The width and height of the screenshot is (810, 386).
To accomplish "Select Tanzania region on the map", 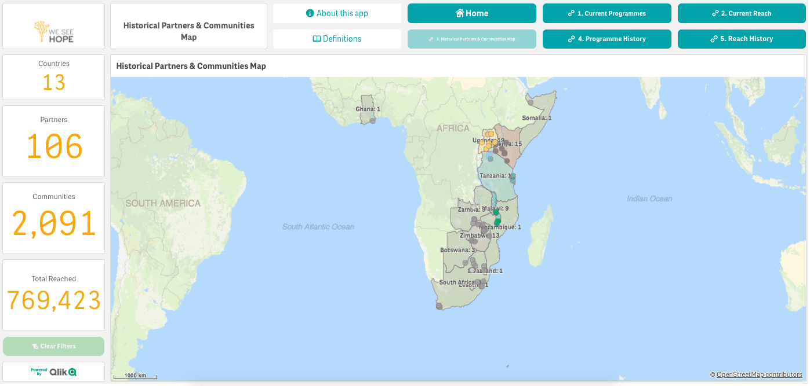I will (496, 175).
